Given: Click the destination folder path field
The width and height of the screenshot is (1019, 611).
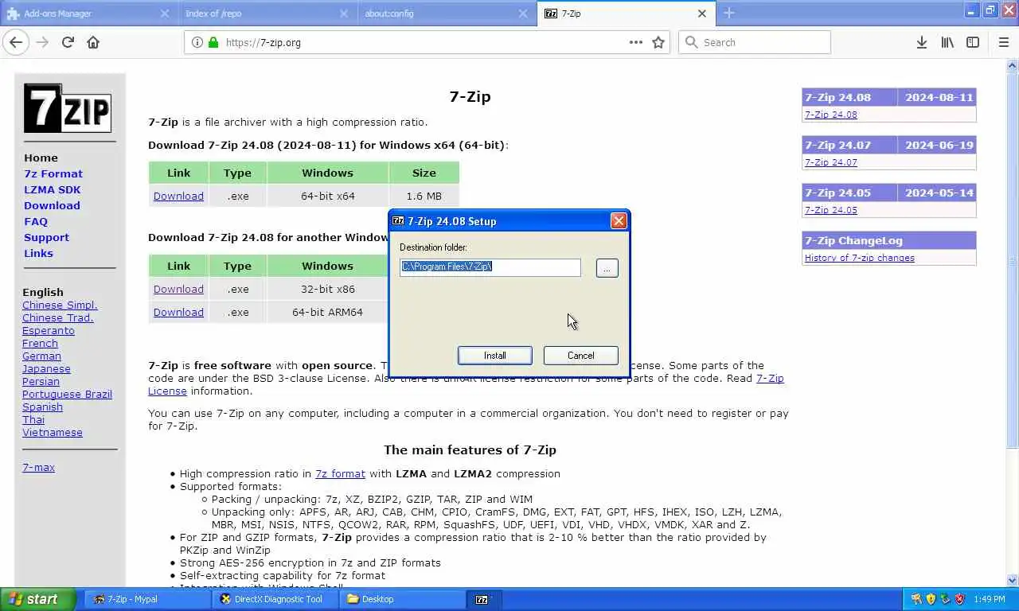Looking at the screenshot, I should click(490, 267).
